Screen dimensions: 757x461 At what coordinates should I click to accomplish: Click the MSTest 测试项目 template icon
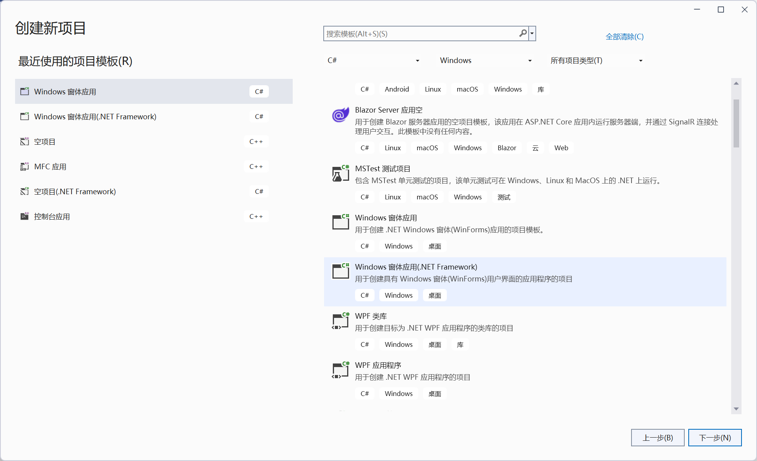click(x=340, y=174)
